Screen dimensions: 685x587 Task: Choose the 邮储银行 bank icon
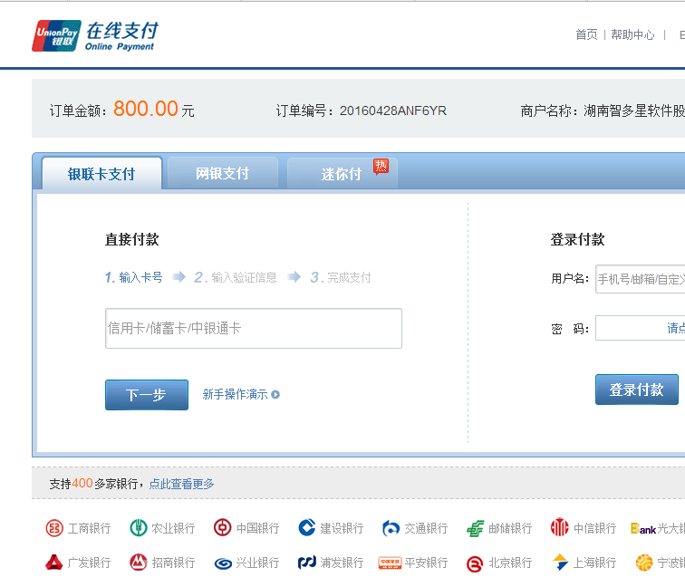[x=476, y=528]
